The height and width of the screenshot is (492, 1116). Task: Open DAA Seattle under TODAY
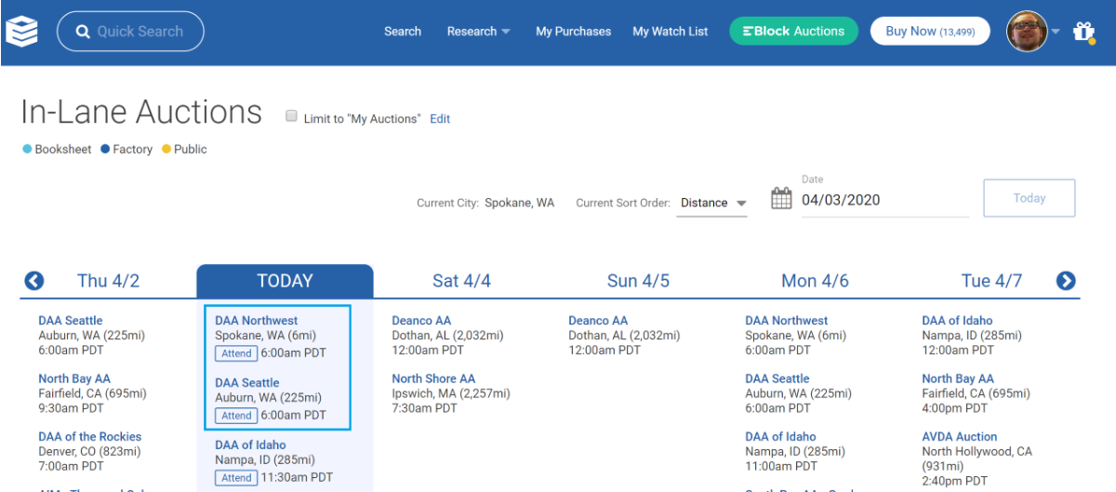pyautogui.click(x=247, y=383)
